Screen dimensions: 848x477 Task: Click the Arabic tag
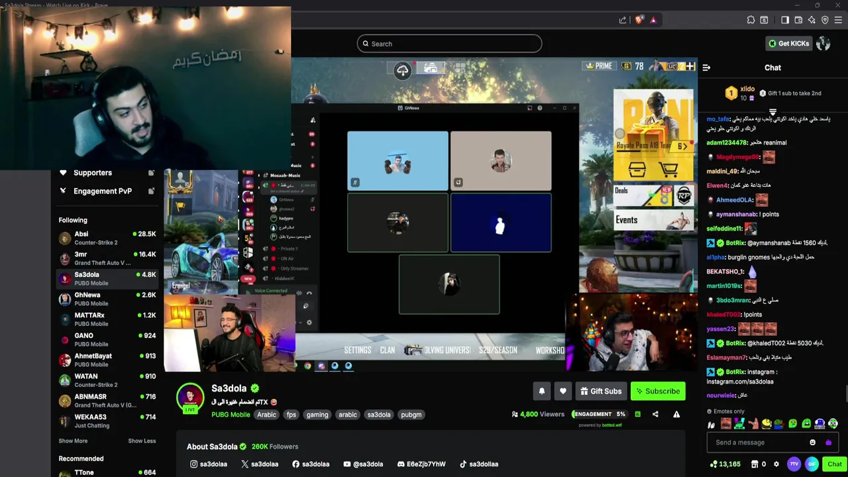(x=266, y=415)
